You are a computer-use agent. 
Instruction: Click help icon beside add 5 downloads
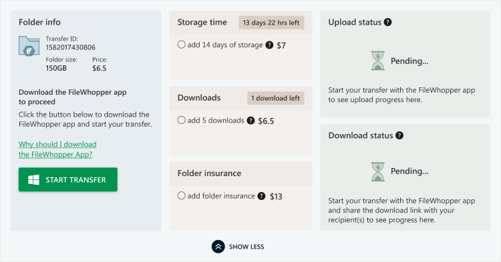[251, 121]
